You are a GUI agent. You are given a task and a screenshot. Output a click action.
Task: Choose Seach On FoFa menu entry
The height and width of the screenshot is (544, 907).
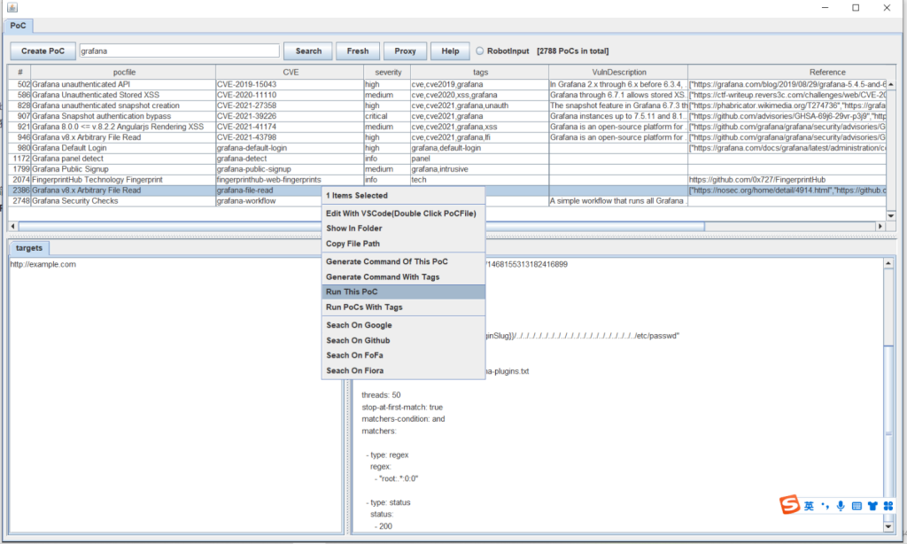pyautogui.click(x=403, y=355)
